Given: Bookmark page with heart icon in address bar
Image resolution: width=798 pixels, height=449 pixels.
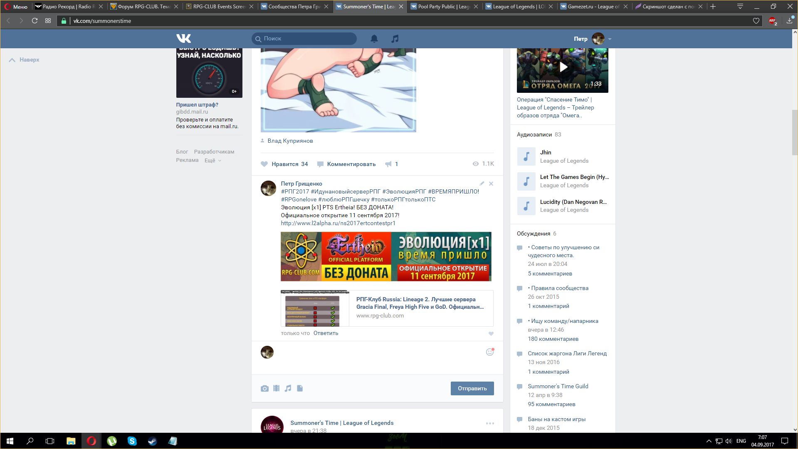Looking at the screenshot, I should [x=756, y=21].
